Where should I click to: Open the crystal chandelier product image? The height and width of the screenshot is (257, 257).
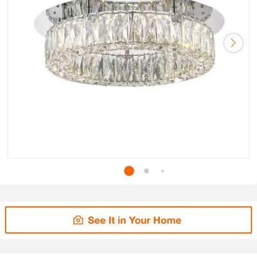[129, 43]
